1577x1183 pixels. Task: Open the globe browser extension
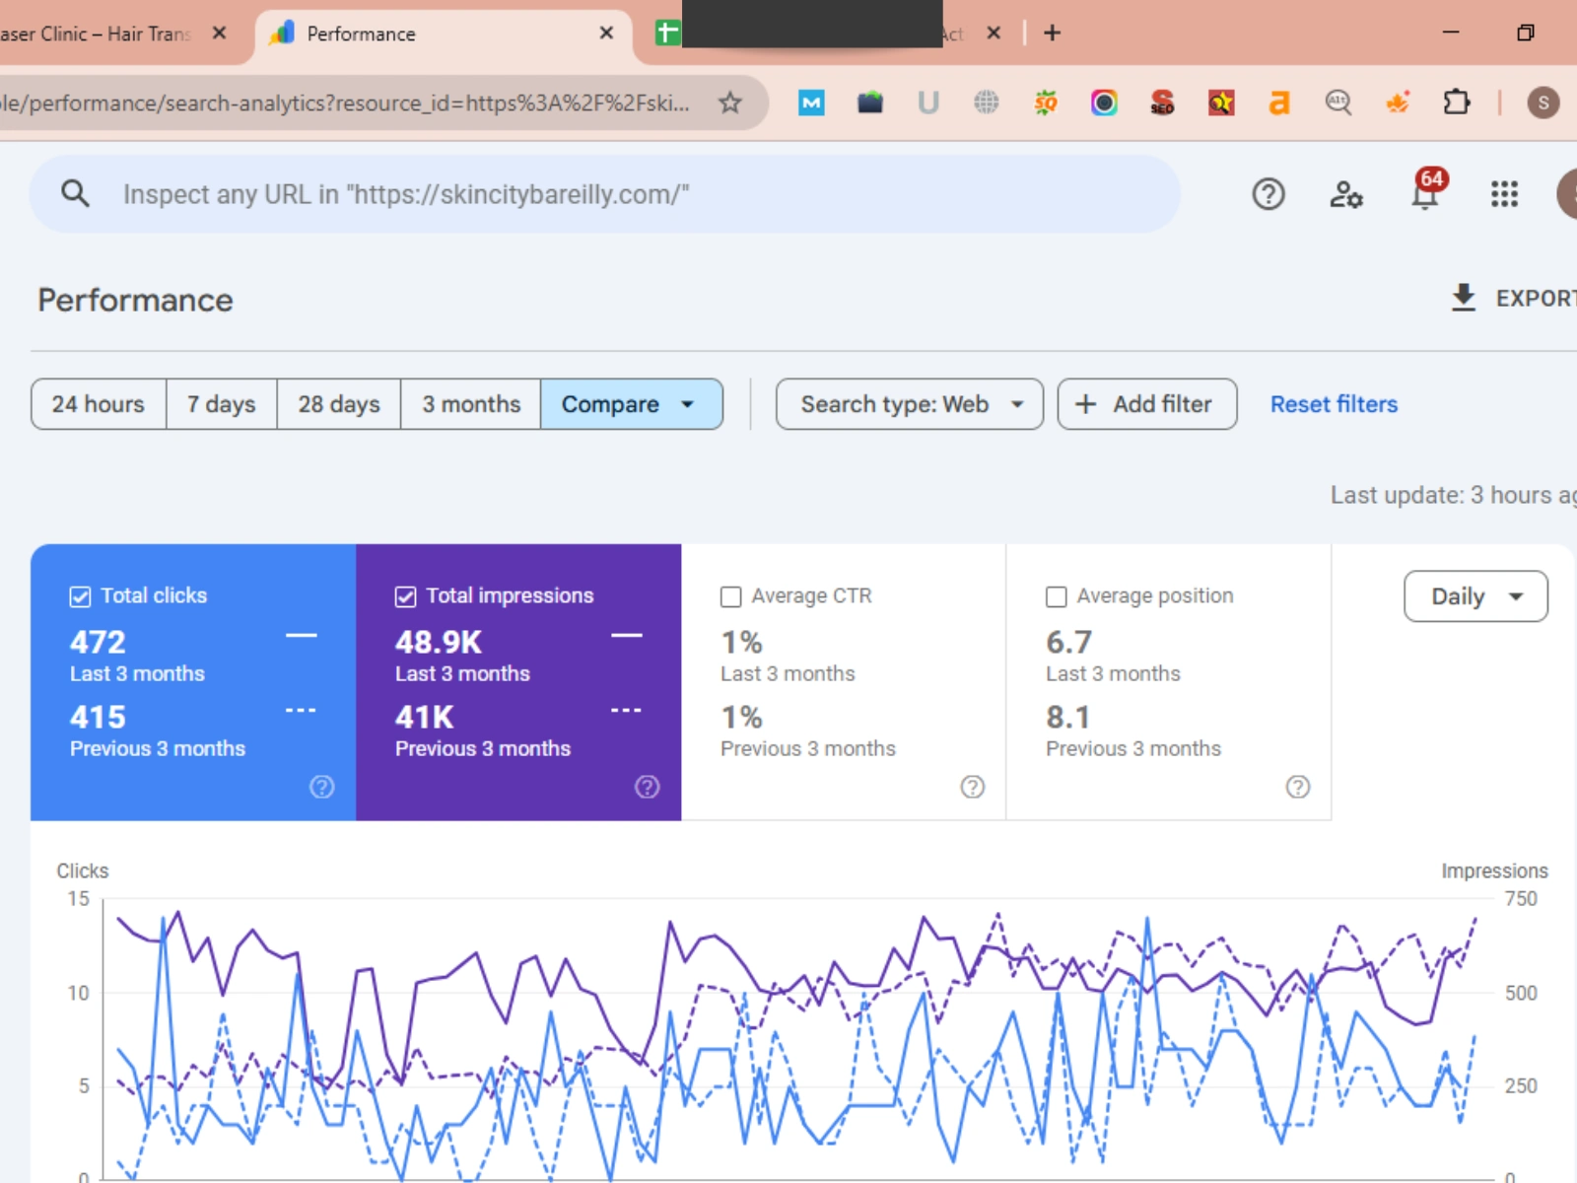(x=987, y=103)
